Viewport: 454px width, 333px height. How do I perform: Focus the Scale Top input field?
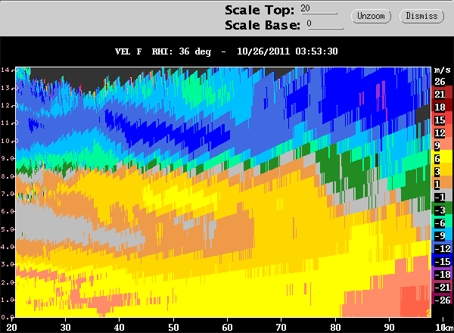coord(319,8)
